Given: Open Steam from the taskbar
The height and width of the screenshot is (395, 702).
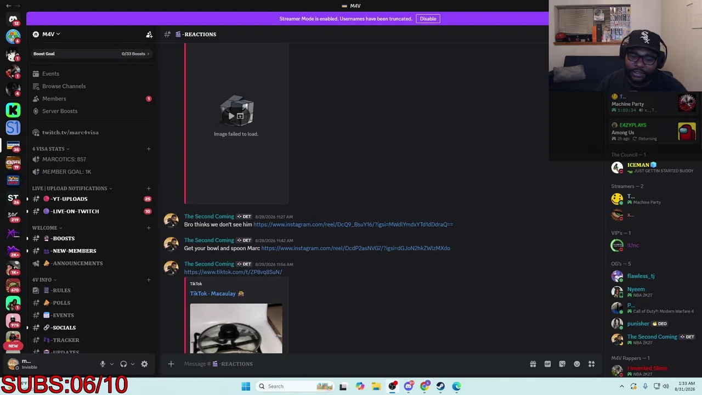Looking at the screenshot, I should coord(440,386).
